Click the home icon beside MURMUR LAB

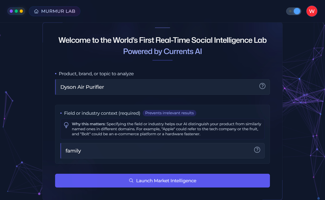36,11
